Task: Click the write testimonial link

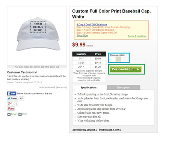Action: click(47, 87)
